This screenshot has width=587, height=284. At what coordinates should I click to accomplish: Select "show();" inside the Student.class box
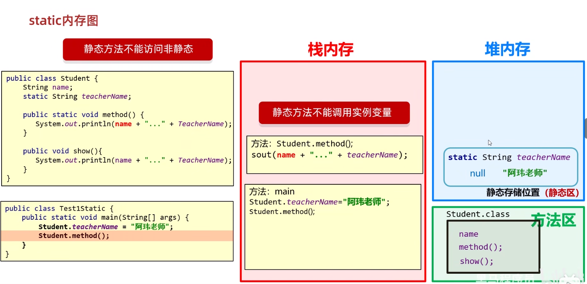(477, 261)
